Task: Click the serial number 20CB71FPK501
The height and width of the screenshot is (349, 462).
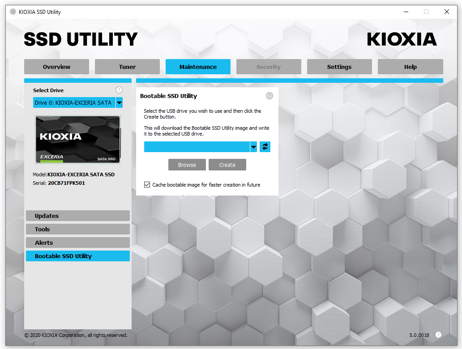Action: coord(66,183)
